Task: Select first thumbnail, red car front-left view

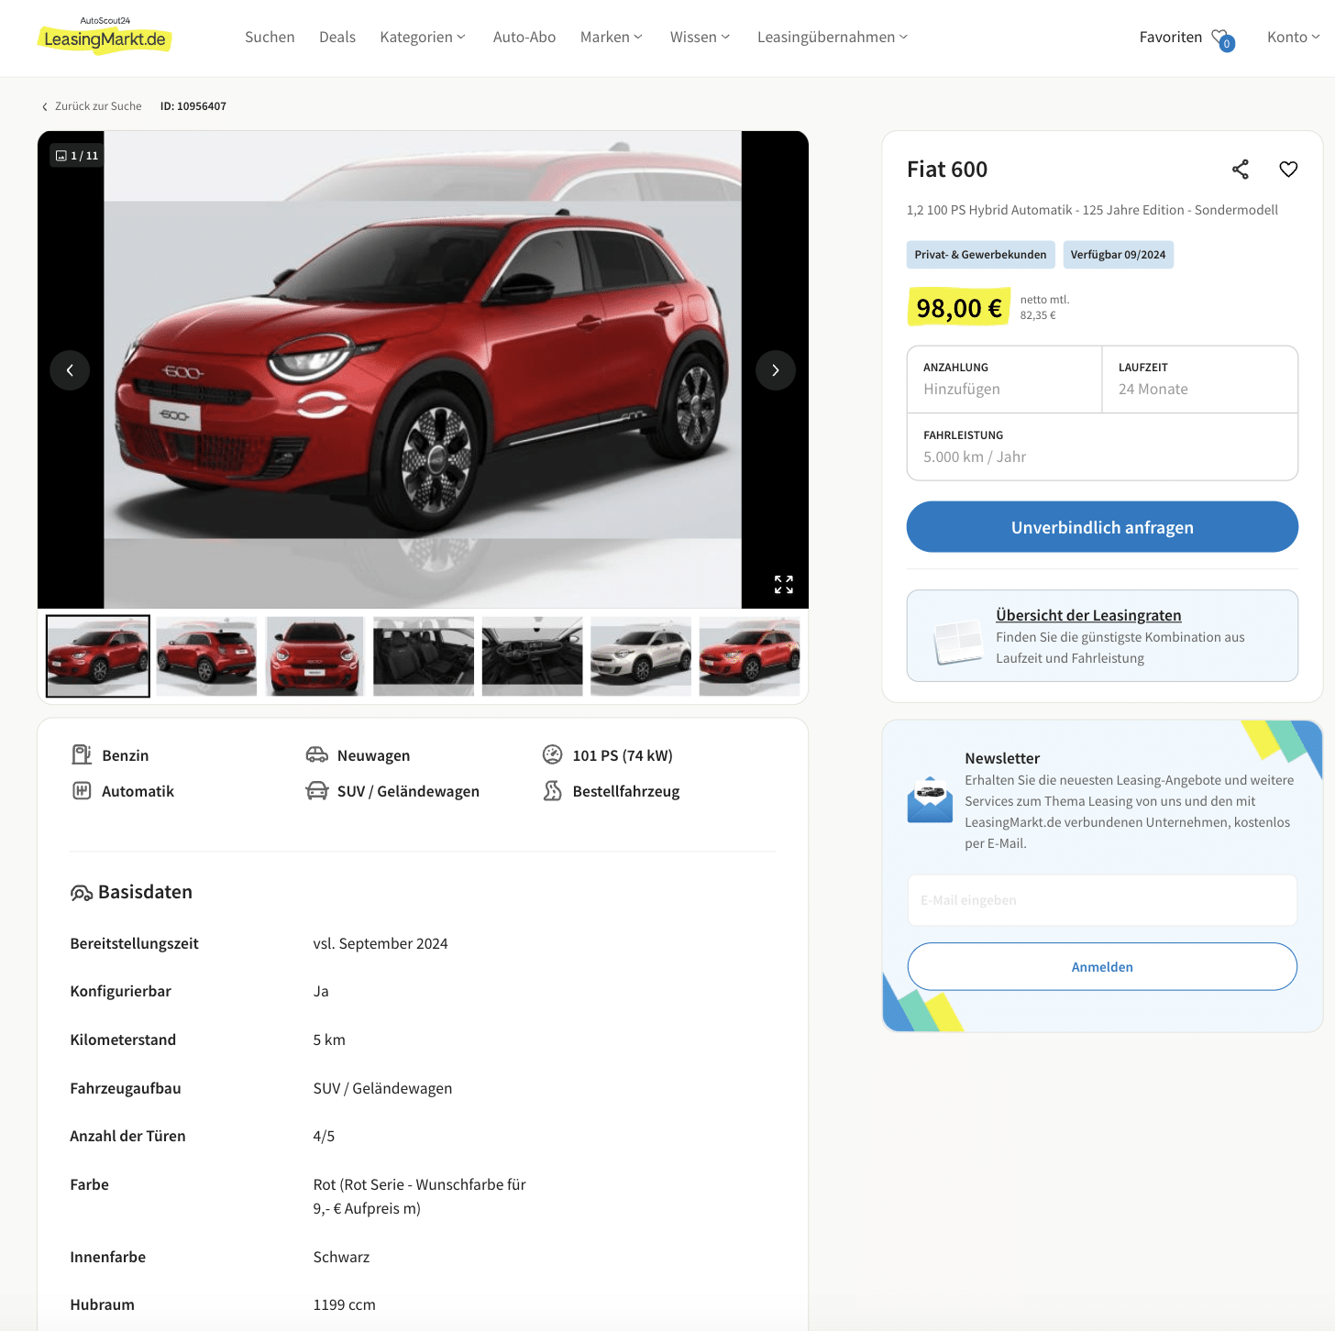Action: tap(98, 656)
